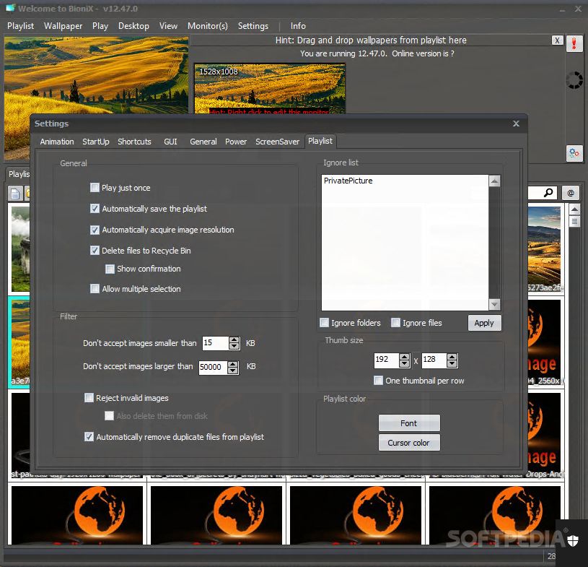
Task: Click the larger than 50000 input field
Action: (x=213, y=367)
